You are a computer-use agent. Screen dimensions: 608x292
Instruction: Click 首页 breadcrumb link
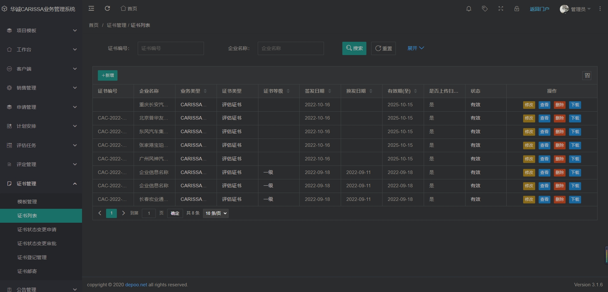click(x=94, y=25)
